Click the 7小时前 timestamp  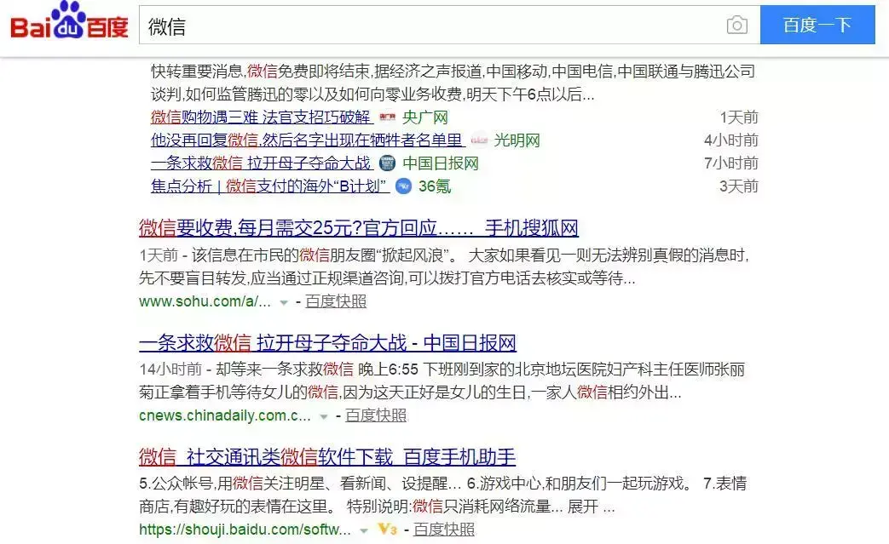[x=731, y=163]
